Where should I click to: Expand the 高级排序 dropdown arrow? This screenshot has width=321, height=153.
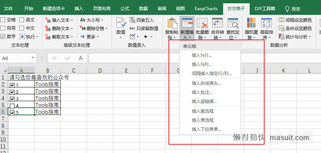point(269,38)
